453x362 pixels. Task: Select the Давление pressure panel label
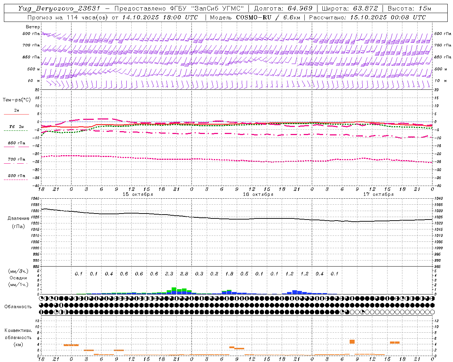tap(18, 218)
